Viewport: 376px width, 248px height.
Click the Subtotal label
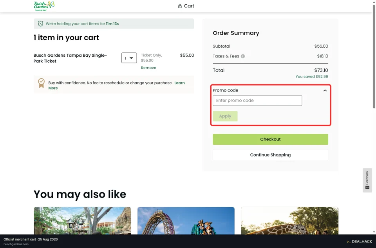(x=221, y=46)
